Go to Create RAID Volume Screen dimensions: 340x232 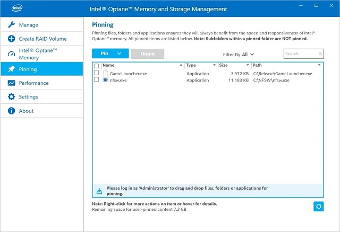(42, 39)
